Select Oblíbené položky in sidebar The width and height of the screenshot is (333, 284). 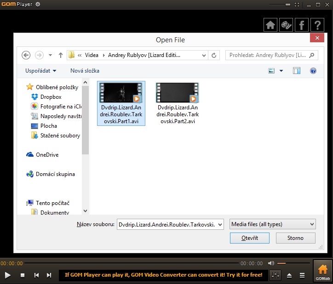(52, 87)
